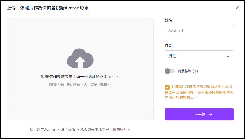245x139 pixels.
Task: Open the 背景移除 info tooltip icon
Action: 195,71
